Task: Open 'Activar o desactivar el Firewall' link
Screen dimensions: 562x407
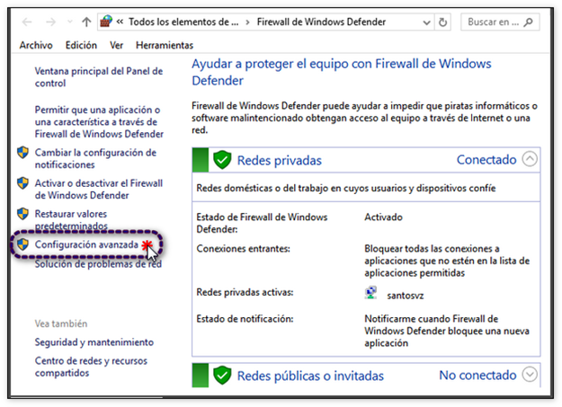Action: 99,190
